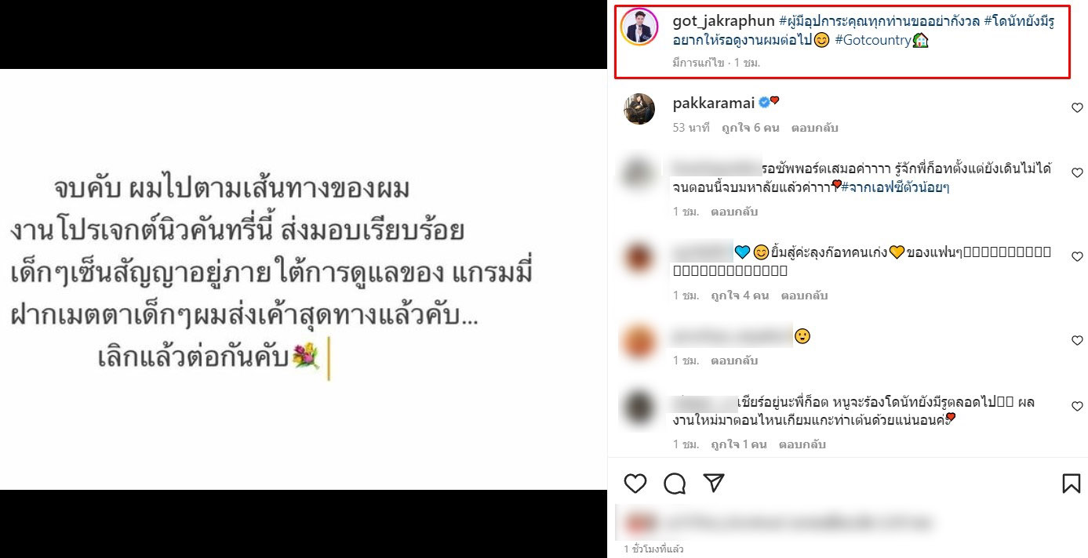Like the comment about ร้องโดนัทยังมีรูตลอดไป

coord(1077,406)
